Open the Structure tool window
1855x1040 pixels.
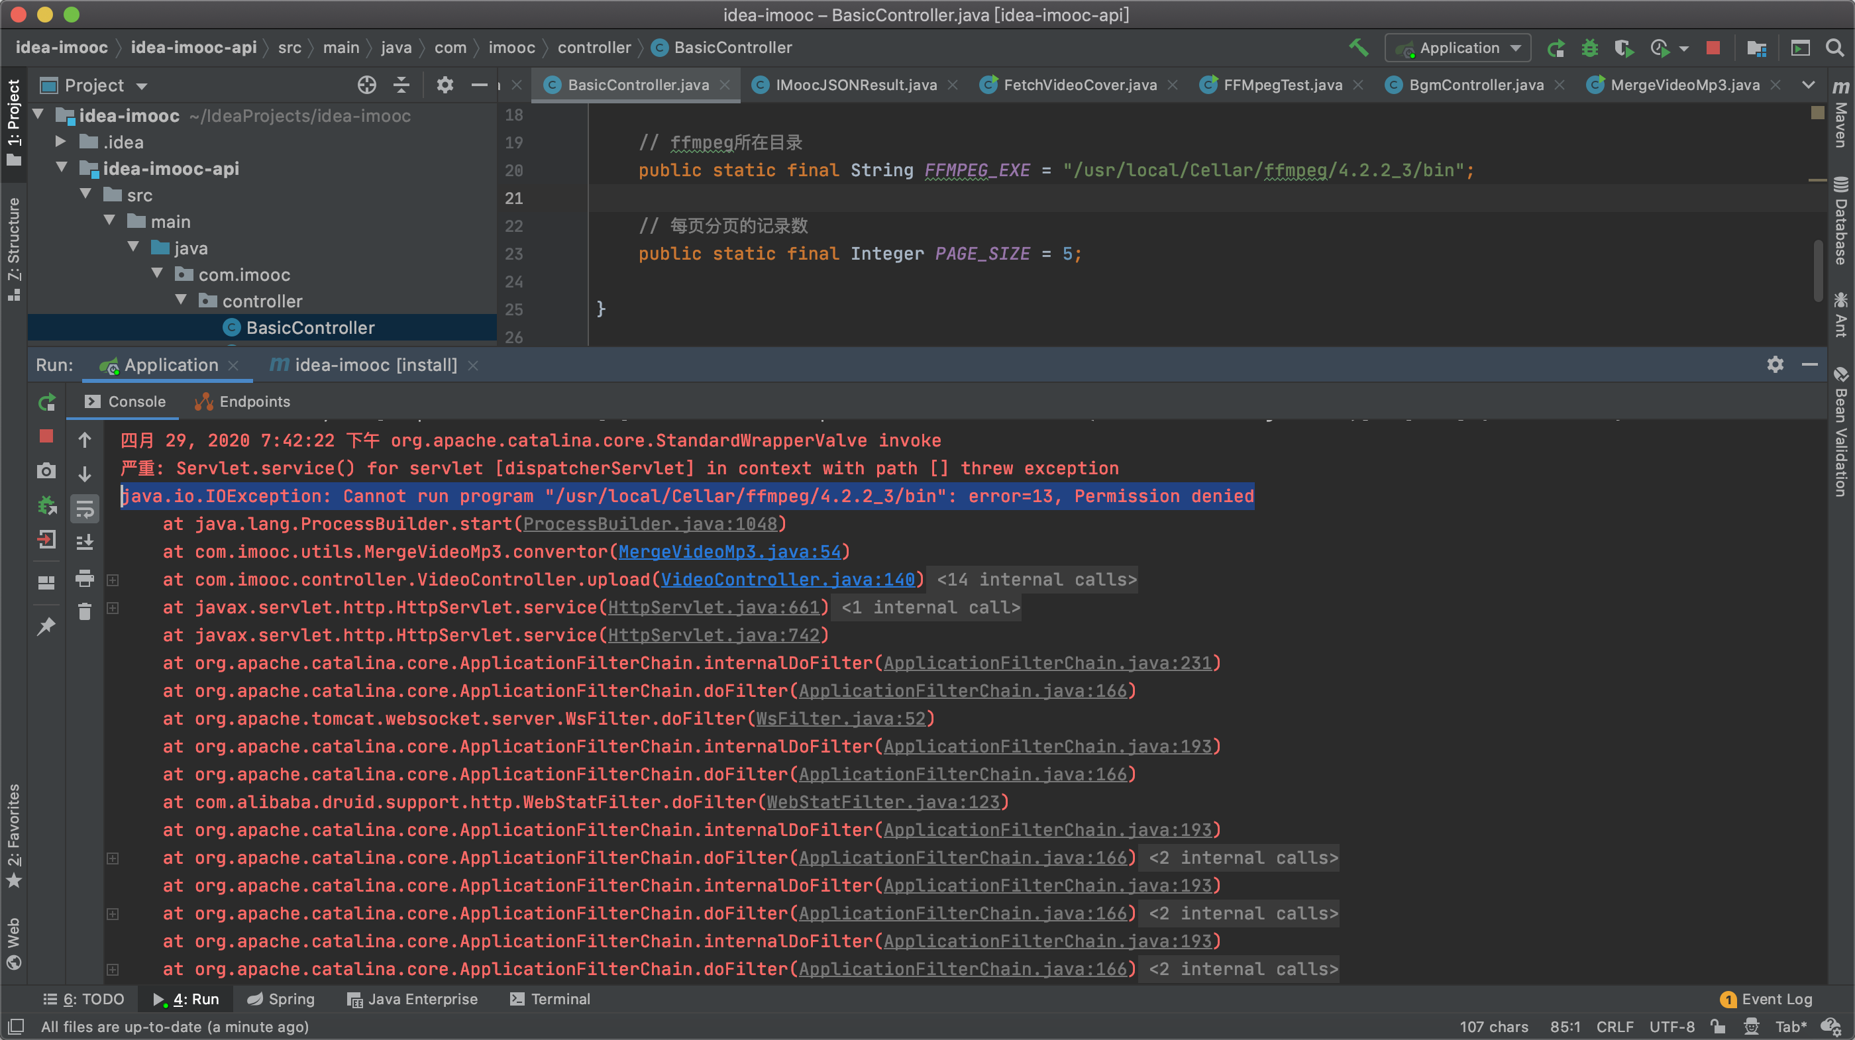pyautogui.click(x=14, y=249)
